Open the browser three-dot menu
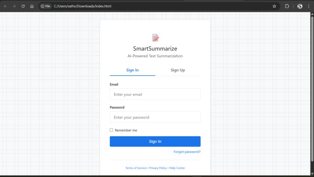The width and height of the screenshot is (314, 177). [x=309, y=6]
